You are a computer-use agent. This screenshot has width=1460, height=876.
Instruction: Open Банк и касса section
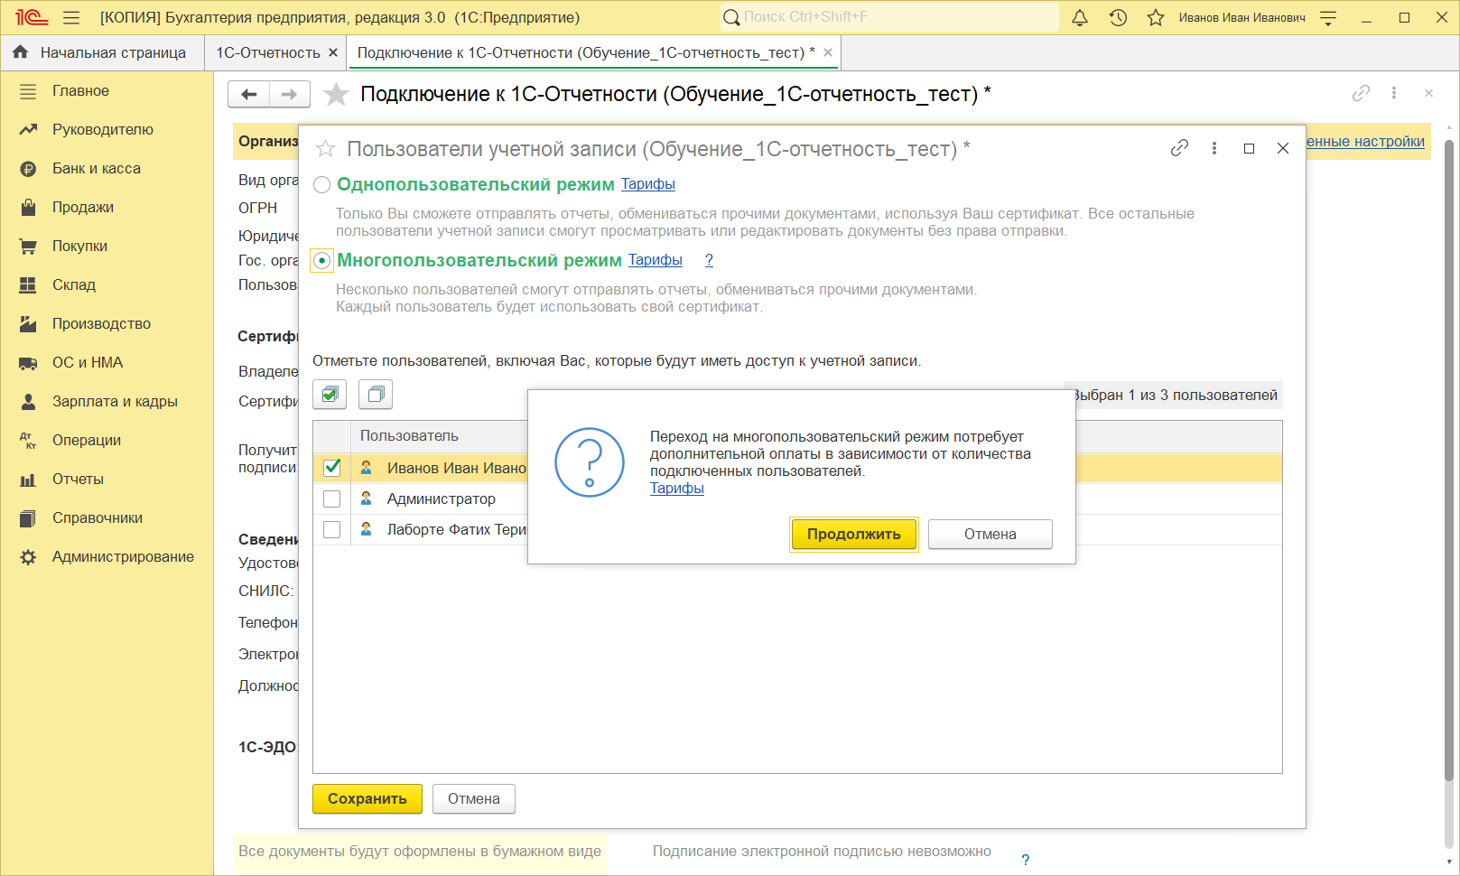97,169
